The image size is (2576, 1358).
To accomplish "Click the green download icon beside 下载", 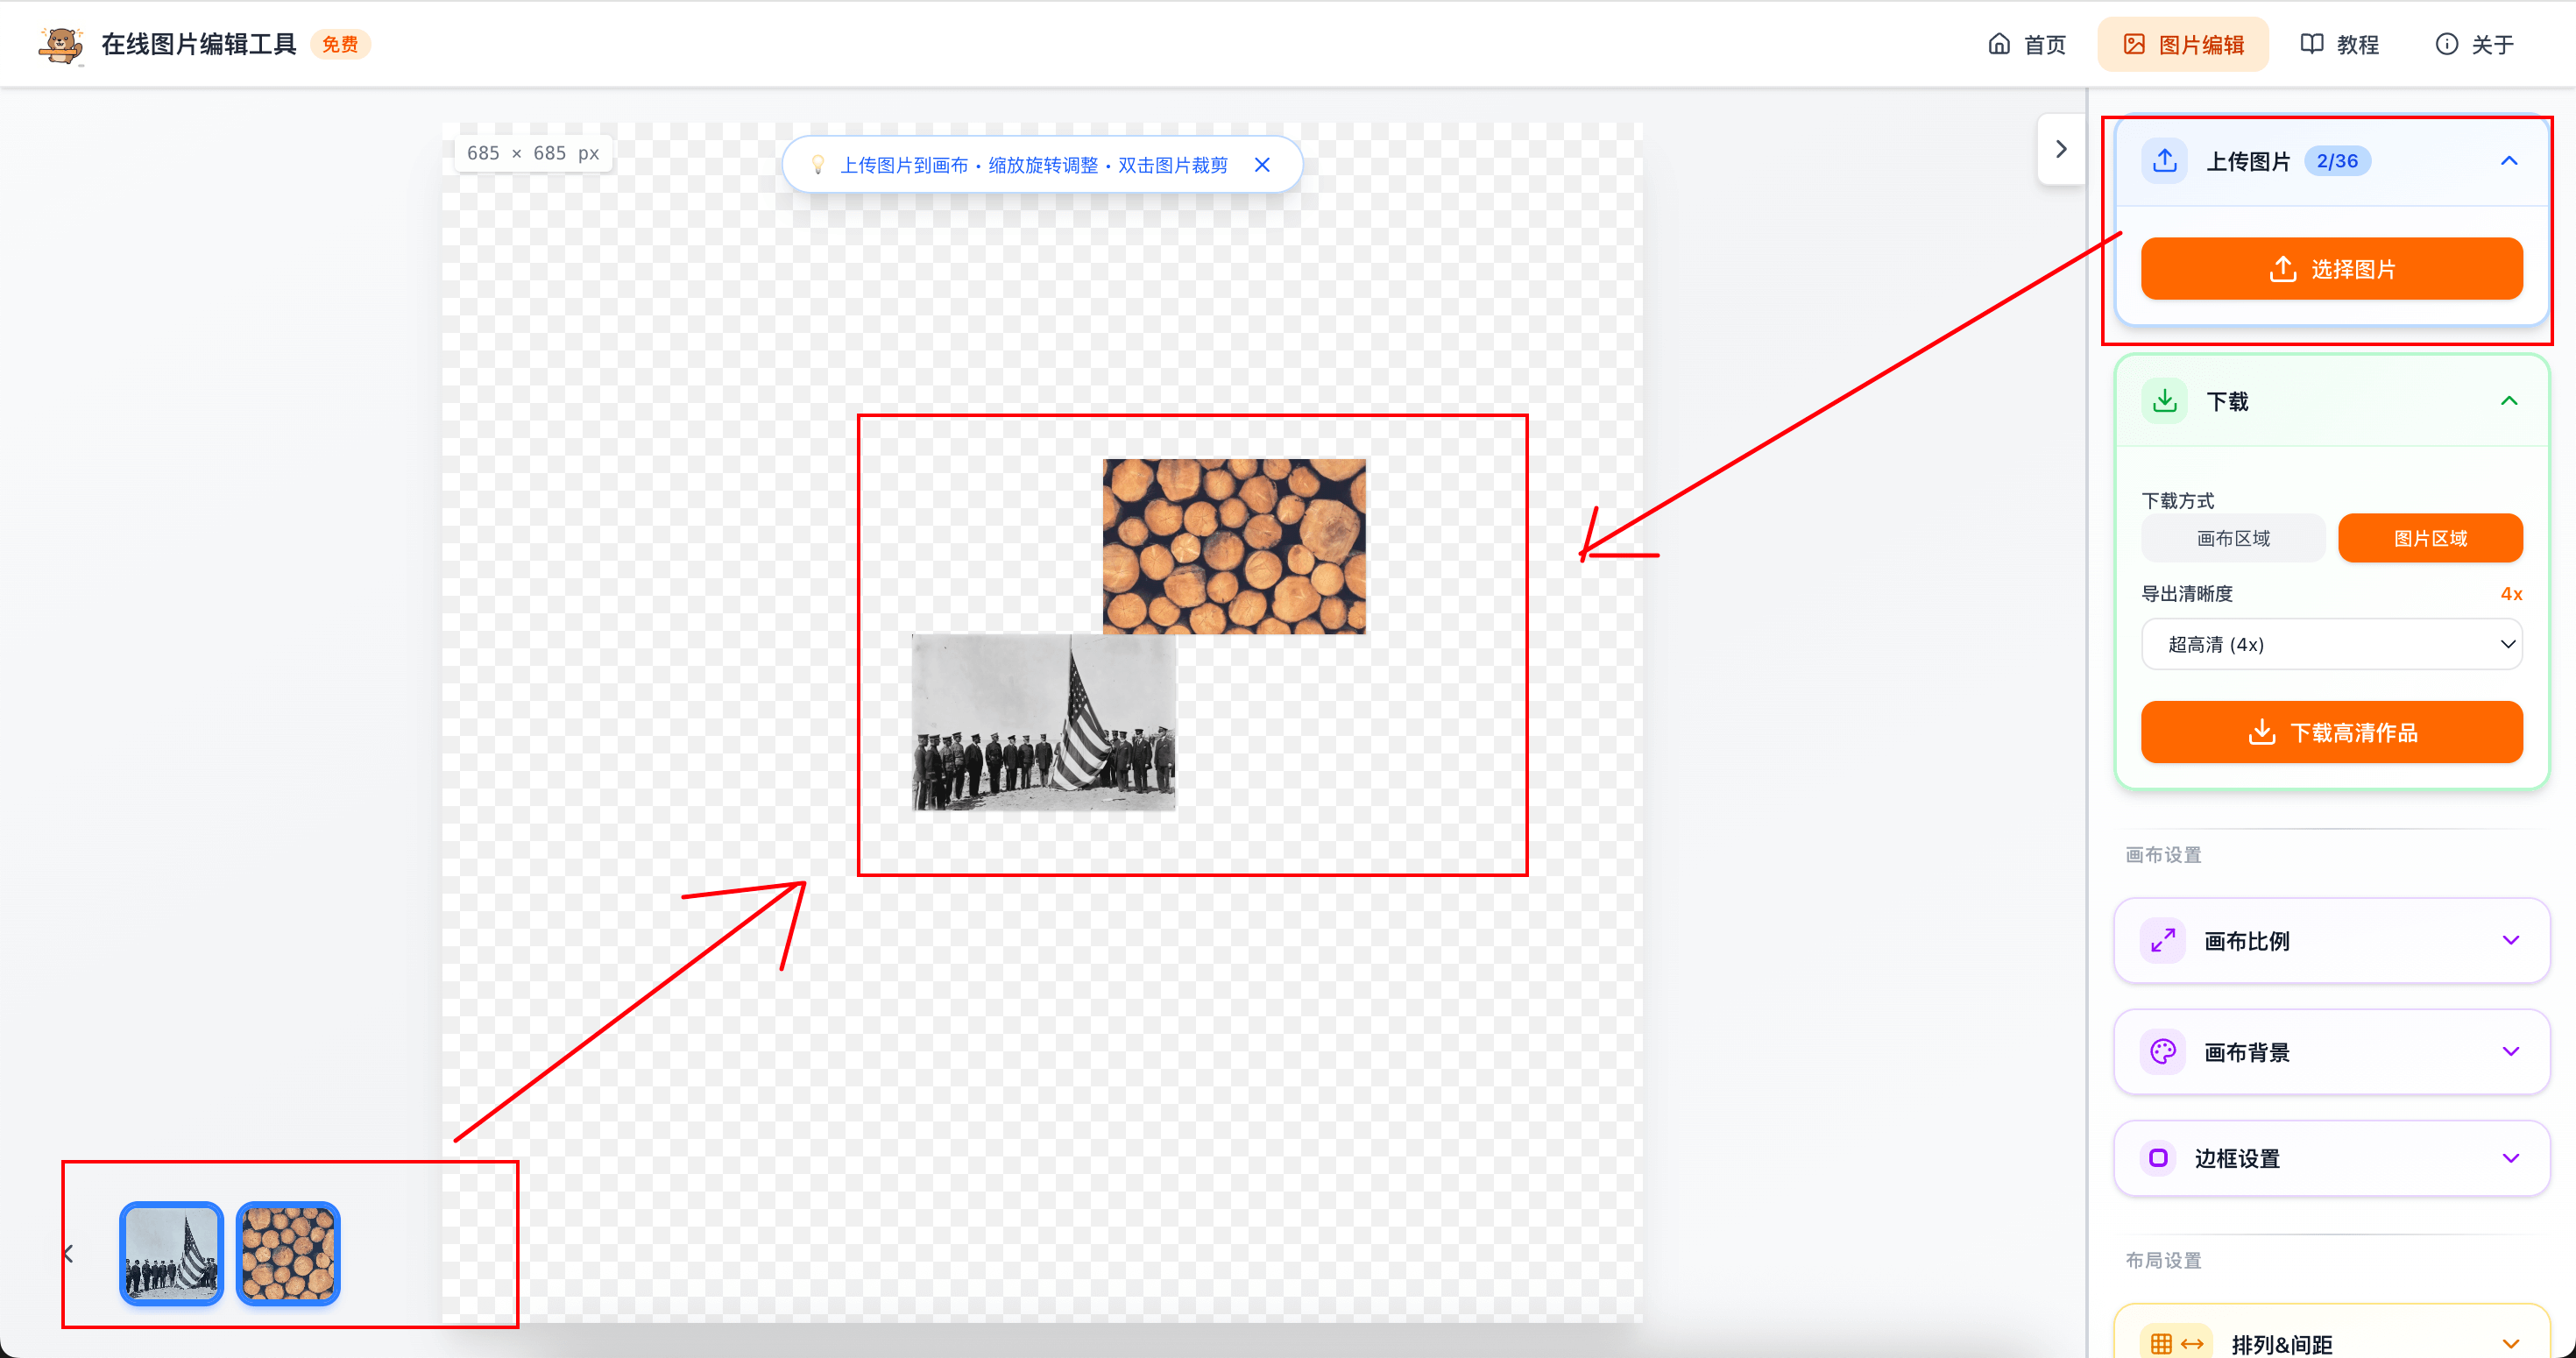I will (x=2165, y=401).
